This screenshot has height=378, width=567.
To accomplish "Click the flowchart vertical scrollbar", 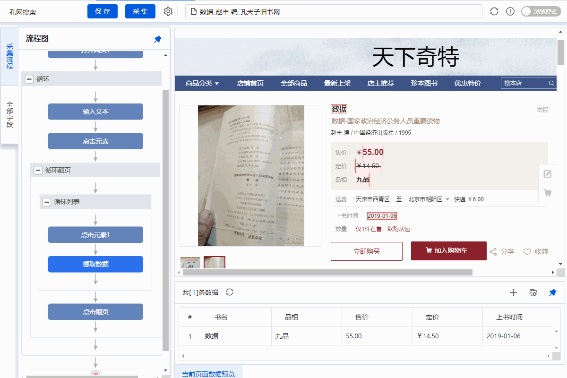I will tap(165, 220).
